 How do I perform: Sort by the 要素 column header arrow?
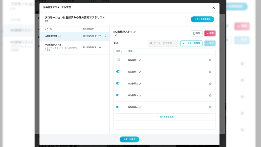click(x=134, y=51)
